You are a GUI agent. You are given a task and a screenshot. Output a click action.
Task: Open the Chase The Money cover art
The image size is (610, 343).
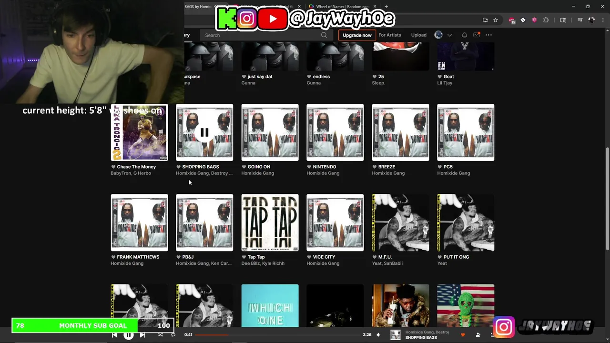(139, 132)
